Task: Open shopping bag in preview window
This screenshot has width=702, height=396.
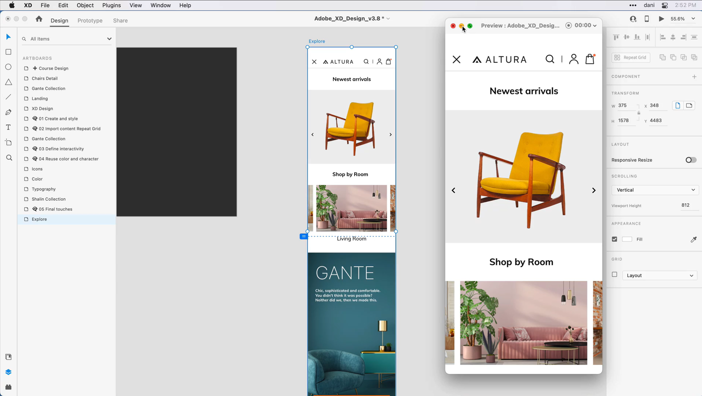Action: pyautogui.click(x=590, y=59)
